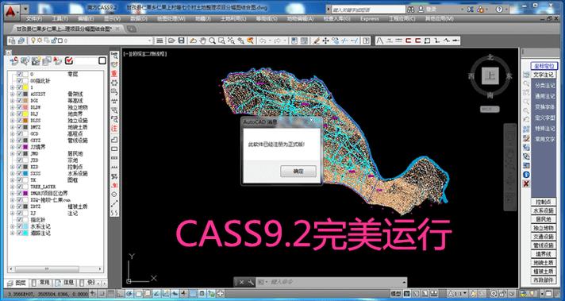Uncheck the ASSIST layer checkbox
The image size is (565, 301).
(20, 94)
